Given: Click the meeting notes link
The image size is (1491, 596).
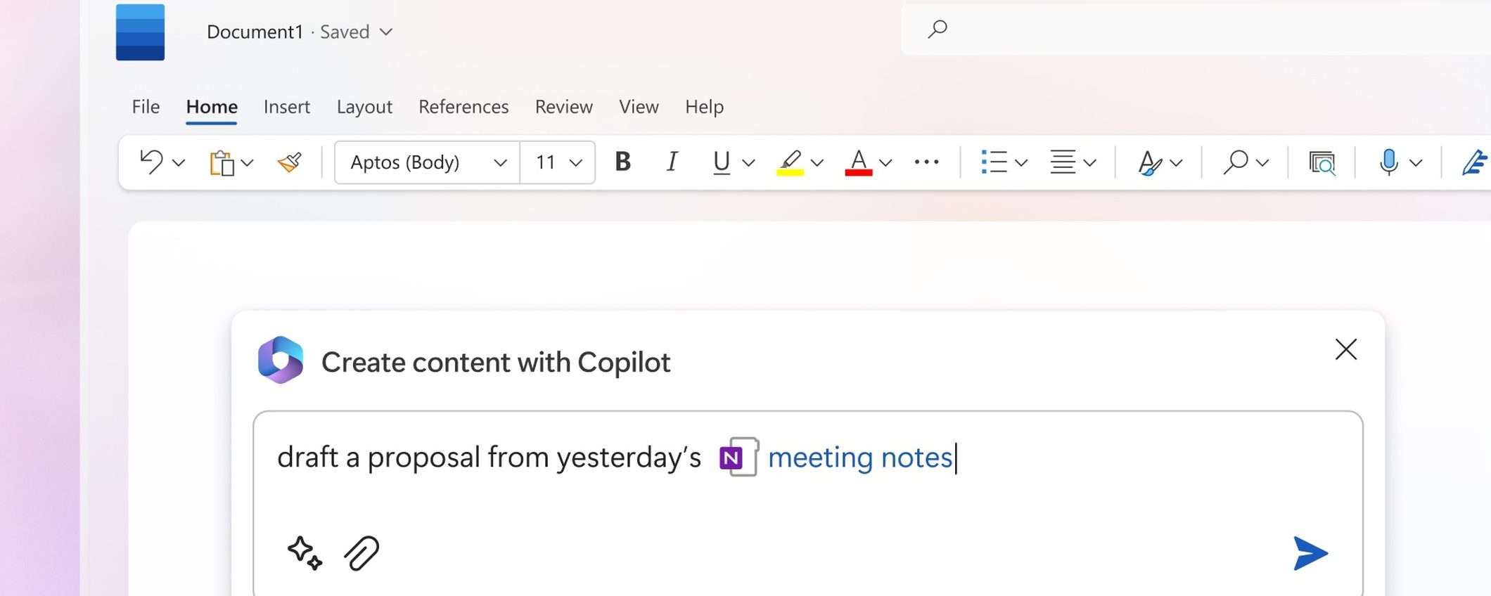Looking at the screenshot, I should pos(859,458).
